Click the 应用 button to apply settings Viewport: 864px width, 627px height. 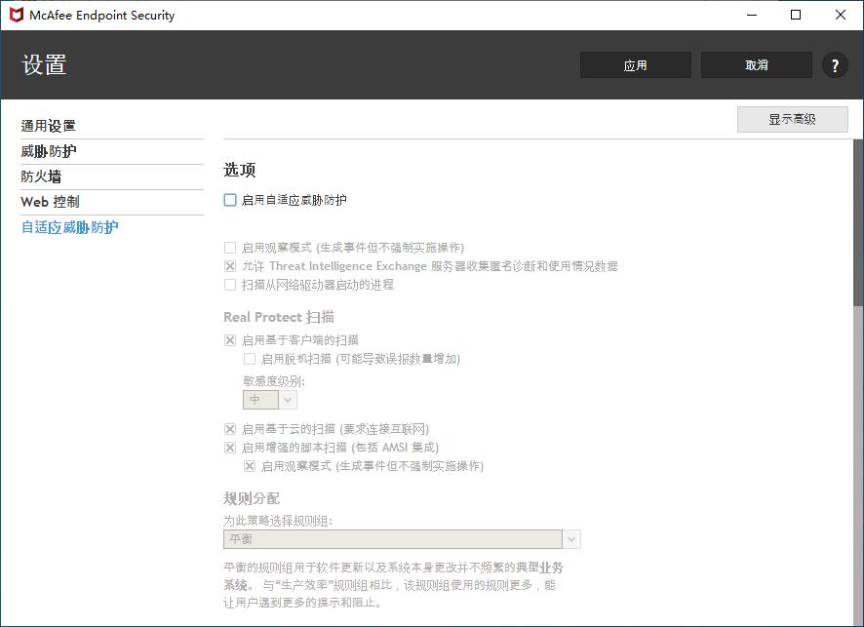coord(635,64)
